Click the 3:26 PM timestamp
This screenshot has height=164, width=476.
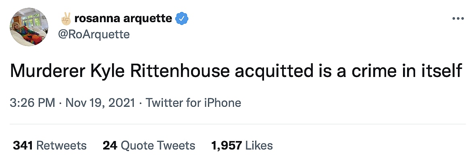(x=32, y=102)
